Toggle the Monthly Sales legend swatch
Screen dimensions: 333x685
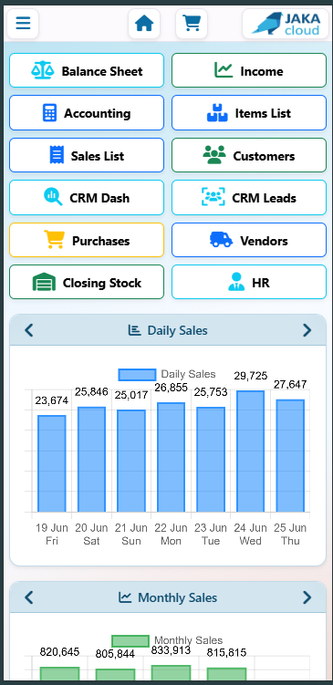click(x=130, y=641)
